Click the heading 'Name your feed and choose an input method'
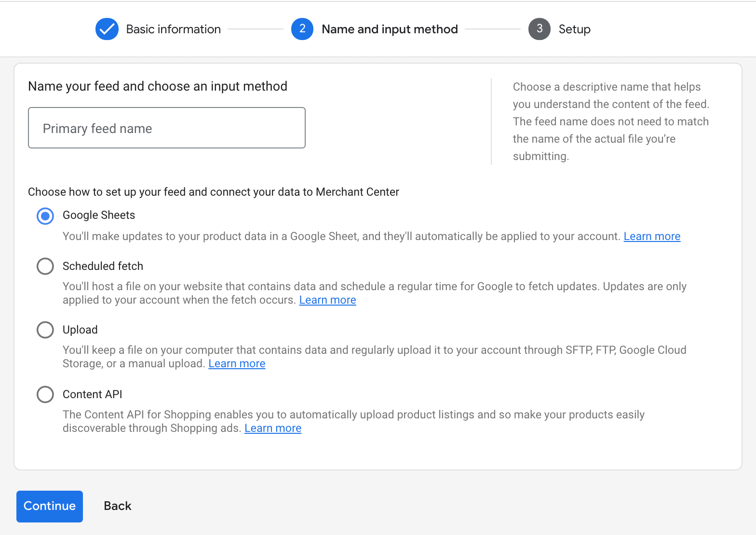Viewport: 756px width, 535px height. point(158,86)
